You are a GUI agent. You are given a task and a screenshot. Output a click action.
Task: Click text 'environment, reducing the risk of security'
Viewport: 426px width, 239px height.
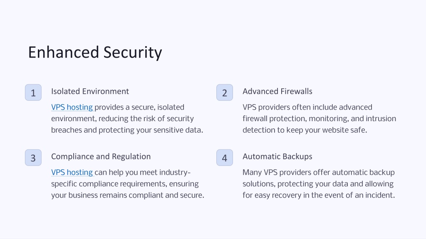coord(122,119)
